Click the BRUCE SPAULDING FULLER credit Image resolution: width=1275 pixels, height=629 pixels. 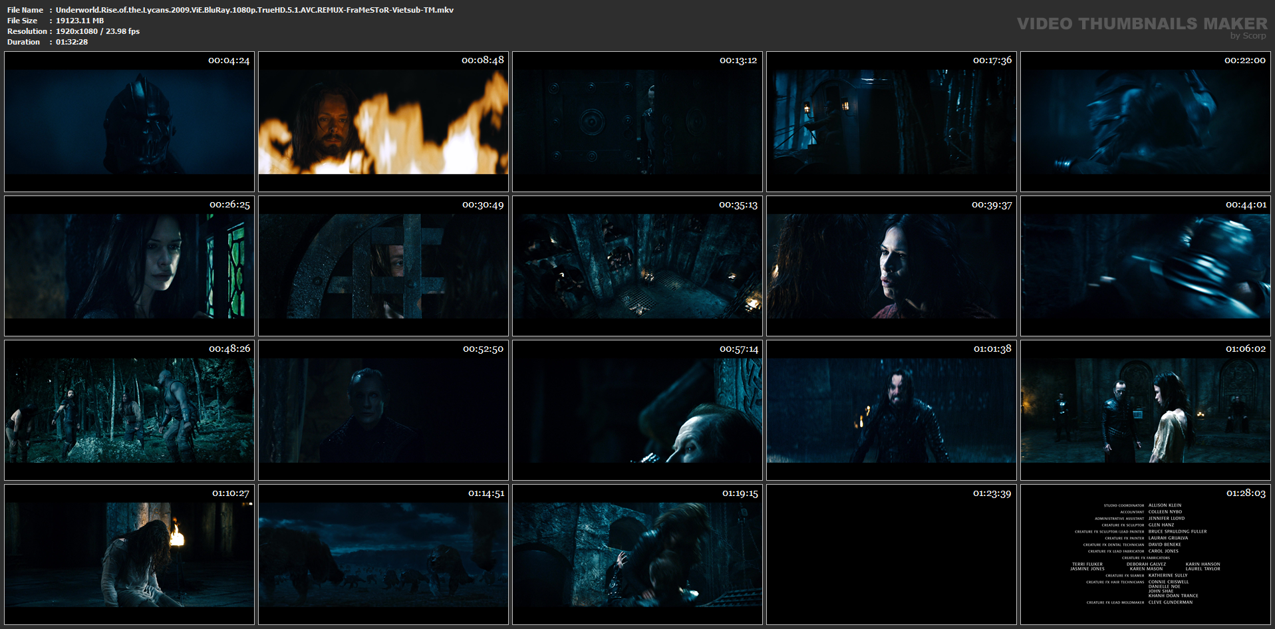tap(1177, 531)
